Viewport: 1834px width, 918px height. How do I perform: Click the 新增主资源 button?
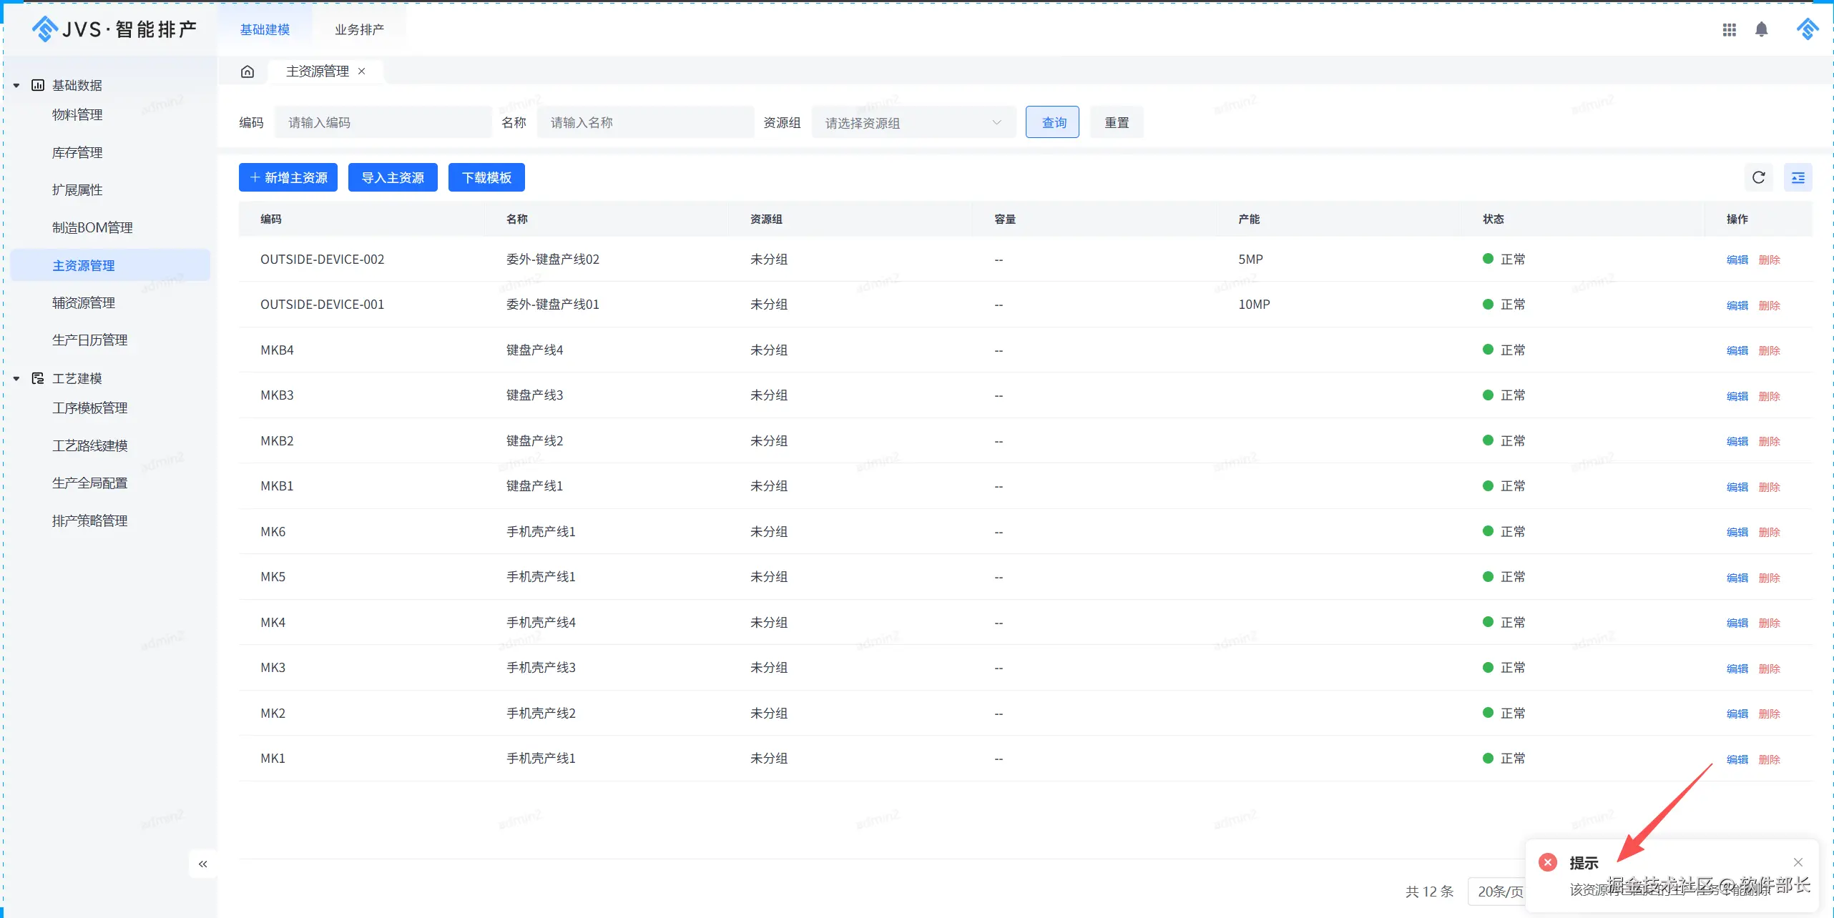click(x=288, y=177)
